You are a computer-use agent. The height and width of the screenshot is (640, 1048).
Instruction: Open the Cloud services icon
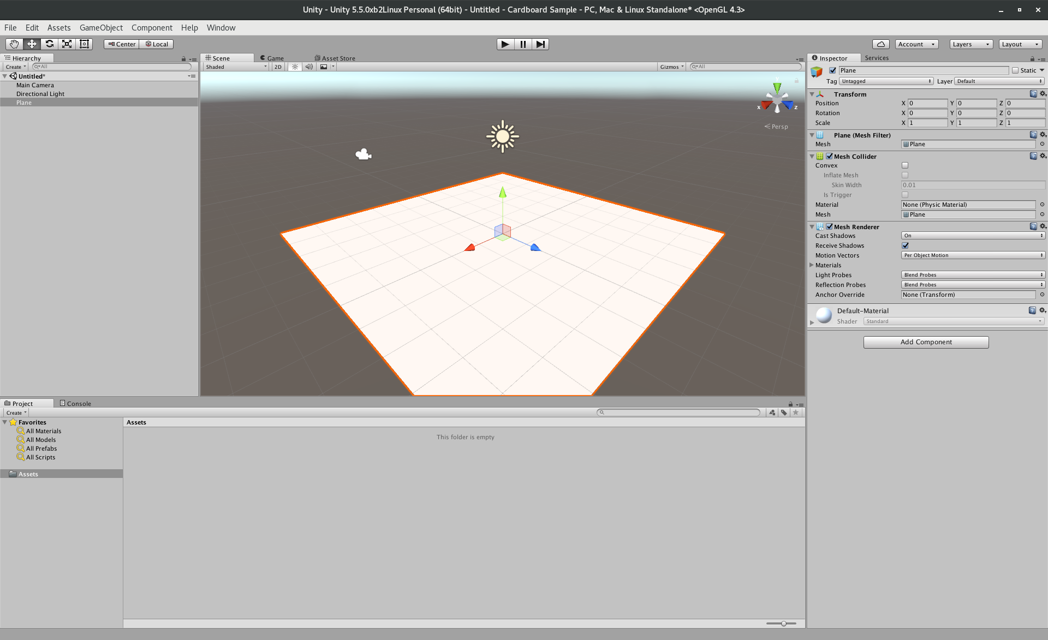tap(880, 44)
